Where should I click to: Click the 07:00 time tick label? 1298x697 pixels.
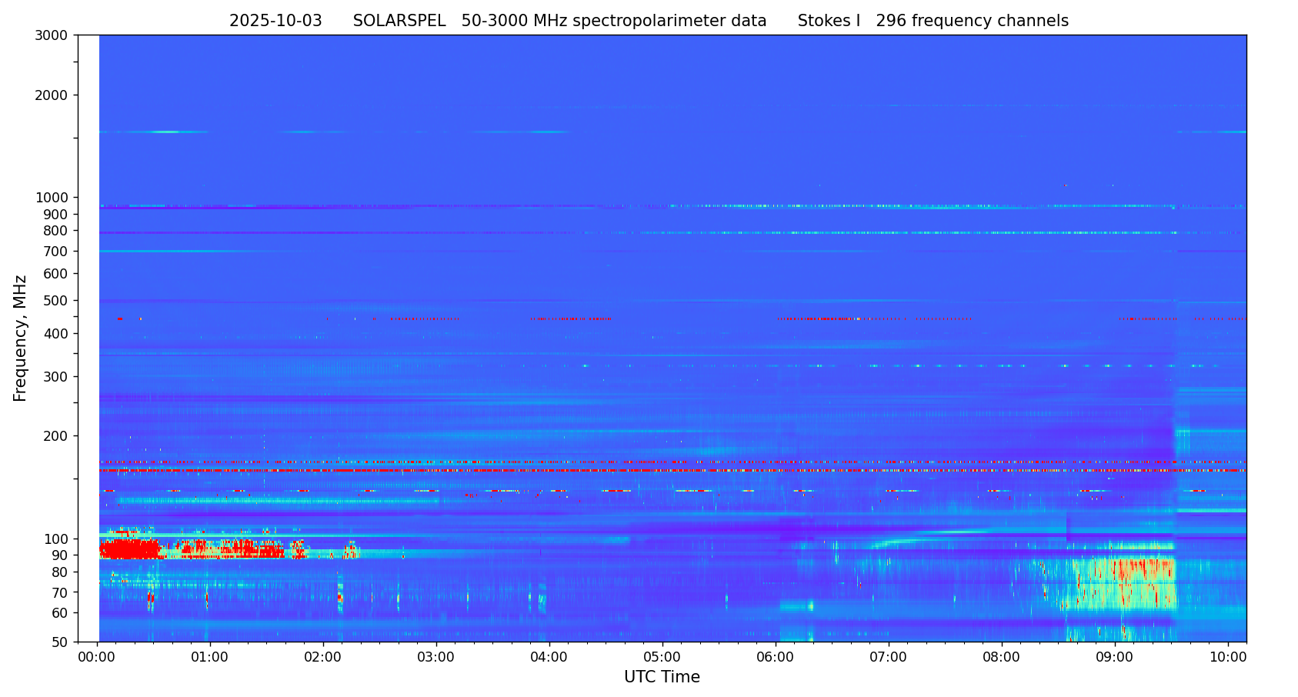click(x=889, y=658)
